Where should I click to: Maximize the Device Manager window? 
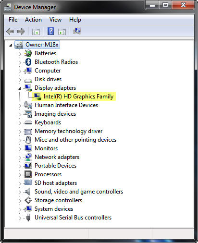pos(165,5)
